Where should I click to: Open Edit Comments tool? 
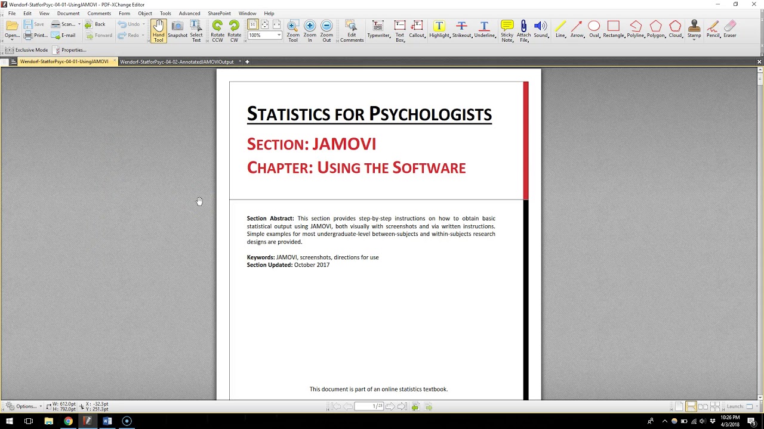click(352, 31)
